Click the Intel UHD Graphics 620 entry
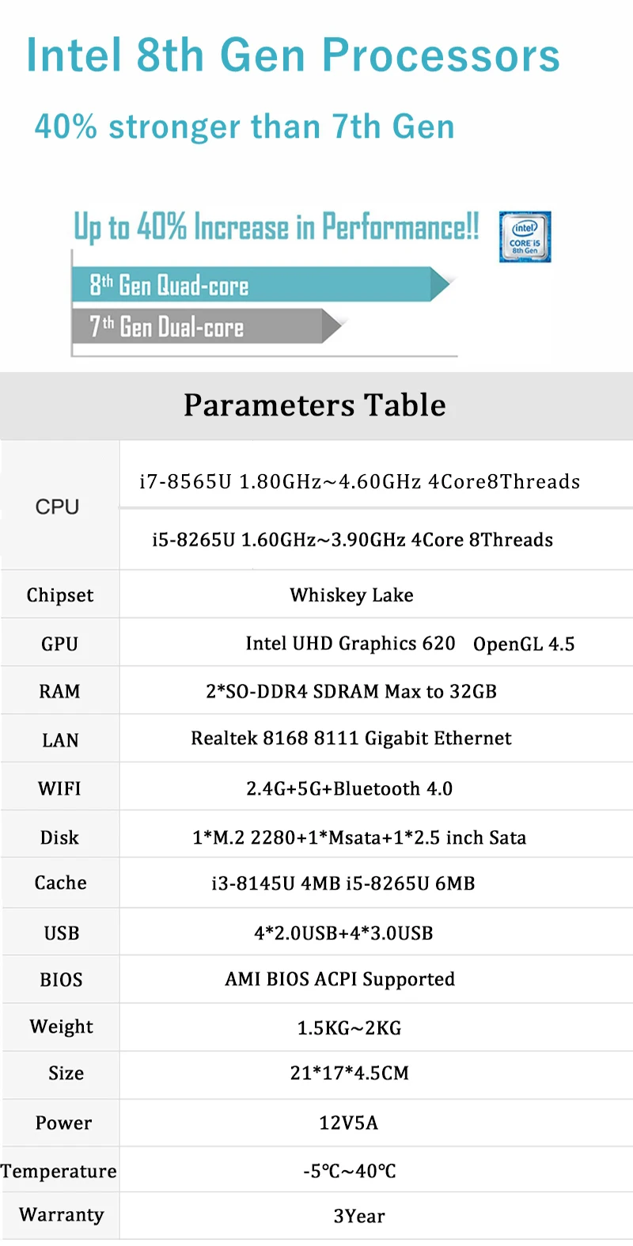 (x=351, y=643)
